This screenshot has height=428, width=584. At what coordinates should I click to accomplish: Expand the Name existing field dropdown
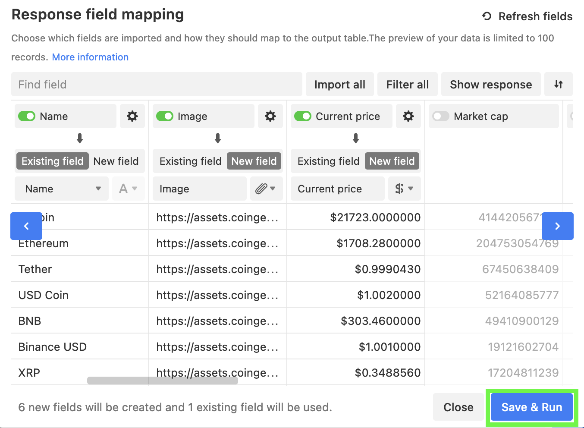coord(62,189)
